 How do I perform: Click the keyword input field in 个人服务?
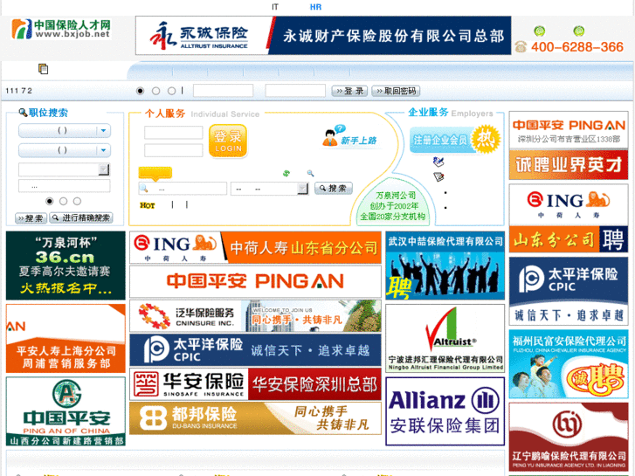183,189
